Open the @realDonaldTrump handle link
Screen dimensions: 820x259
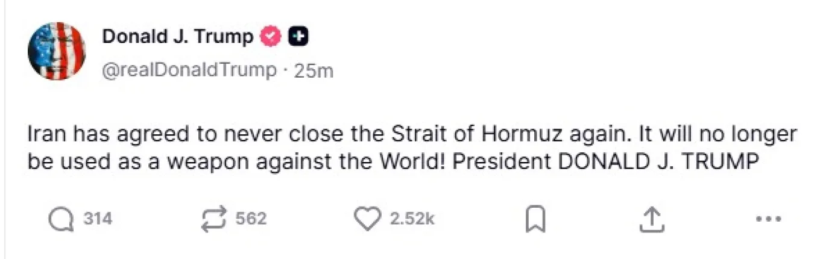click(x=188, y=70)
